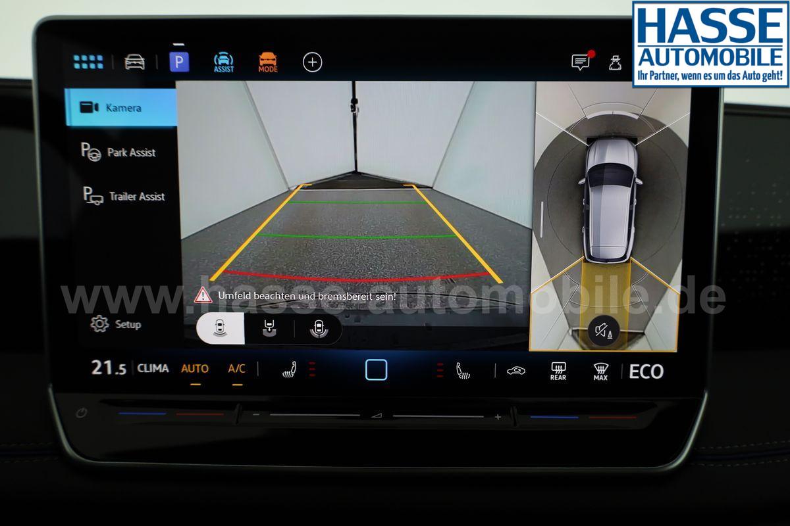Open the notifications message icon
The image size is (790, 526).
click(581, 62)
